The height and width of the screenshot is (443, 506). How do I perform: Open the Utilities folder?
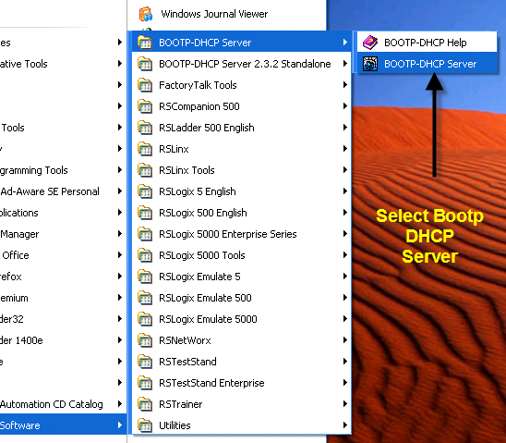[x=241, y=425]
